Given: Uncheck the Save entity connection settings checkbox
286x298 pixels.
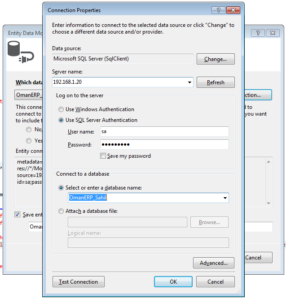Looking at the screenshot, I should click(x=18, y=215).
